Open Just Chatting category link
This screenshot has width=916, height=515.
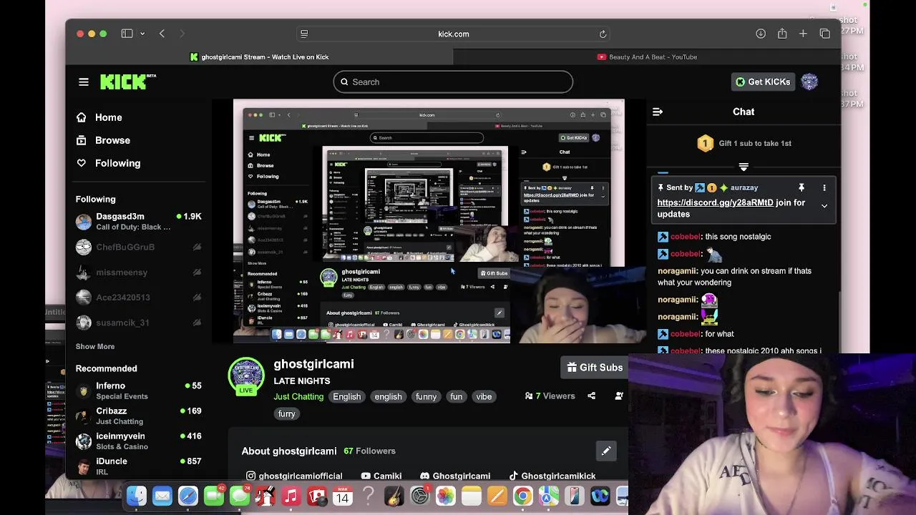tap(298, 396)
